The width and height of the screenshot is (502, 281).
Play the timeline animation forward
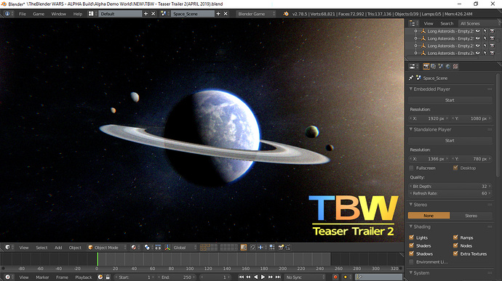click(263, 277)
